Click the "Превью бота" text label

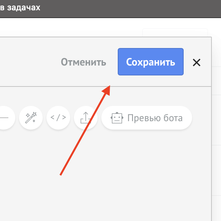[x=155, y=118]
